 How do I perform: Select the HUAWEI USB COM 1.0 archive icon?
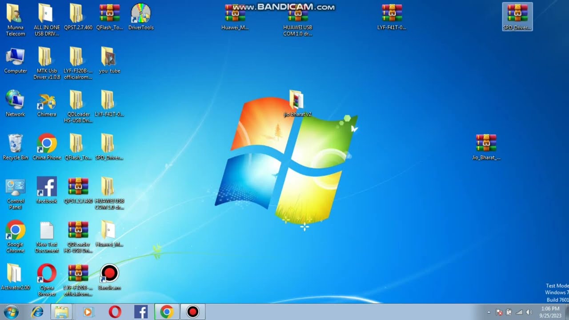[x=297, y=20]
